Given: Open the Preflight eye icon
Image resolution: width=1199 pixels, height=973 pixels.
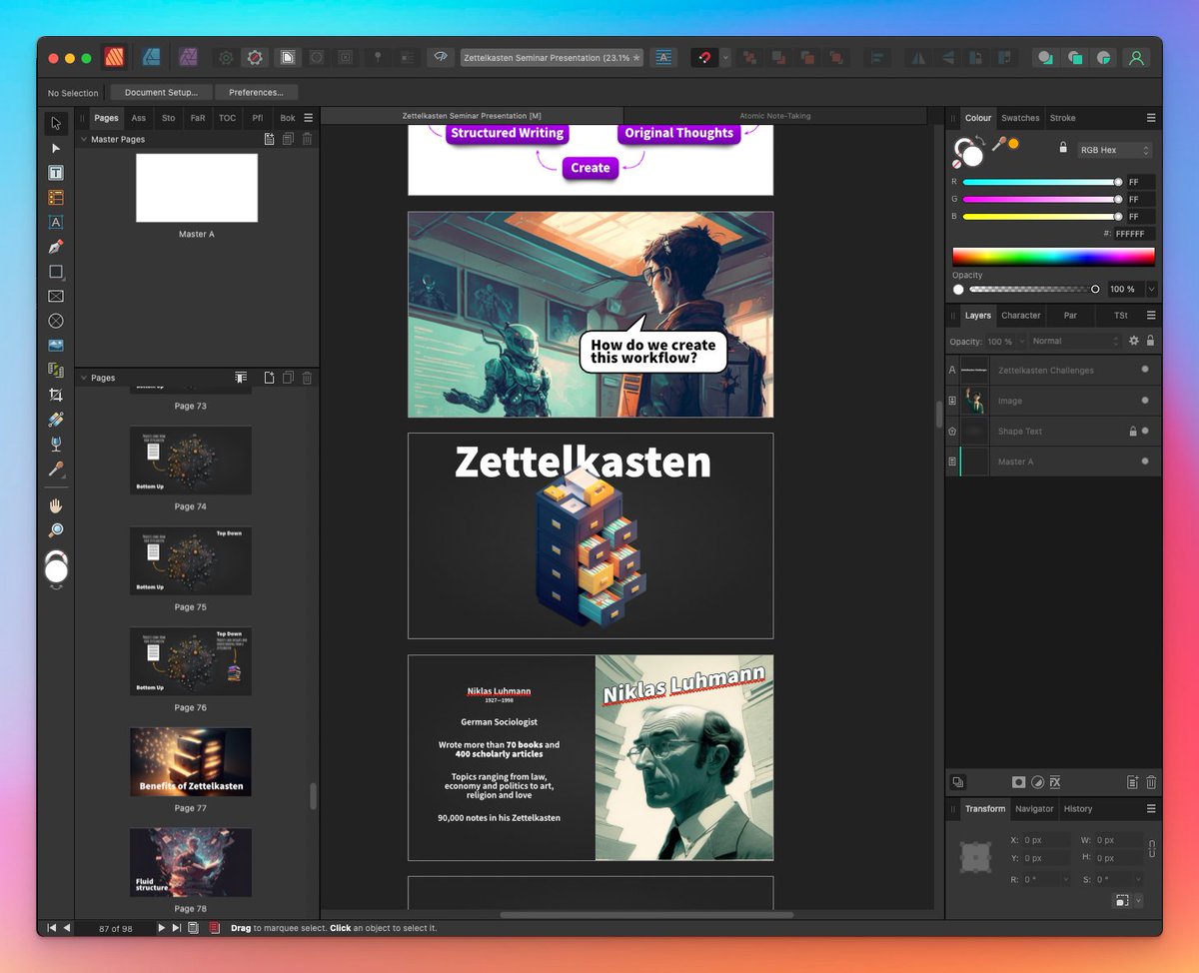Looking at the screenshot, I should [x=441, y=57].
